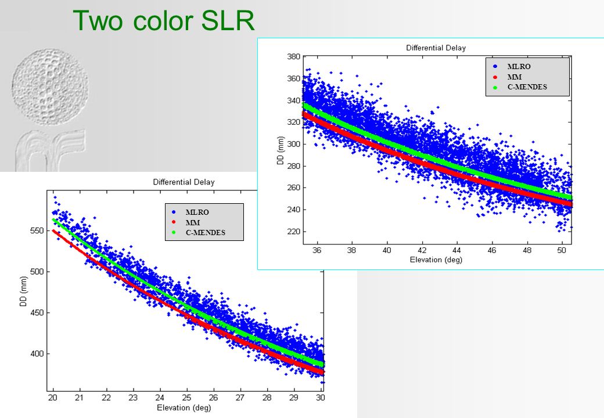Click the x-axis tick label 20

53,398
